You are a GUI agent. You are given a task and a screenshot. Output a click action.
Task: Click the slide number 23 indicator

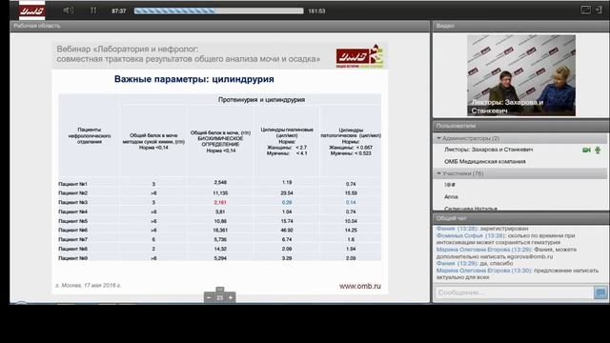pos(220,297)
